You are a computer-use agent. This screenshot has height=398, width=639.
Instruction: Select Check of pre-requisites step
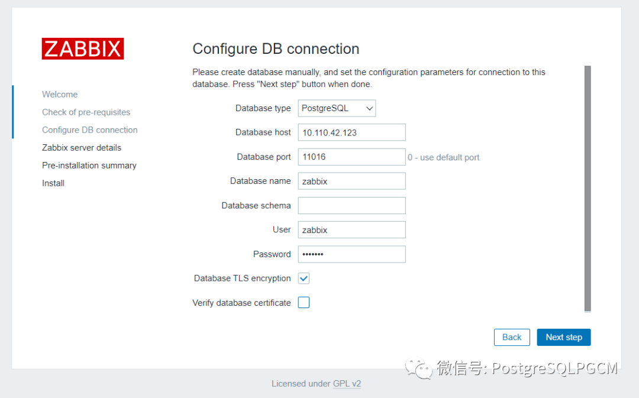86,112
